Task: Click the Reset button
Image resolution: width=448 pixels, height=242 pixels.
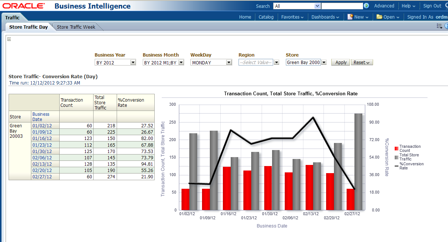Action: pos(362,63)
